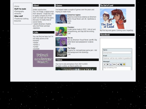The width and height of the screenshot is (146, 109).
Task: Visit the >twitter 2 link
Action: tap(36, 45)
